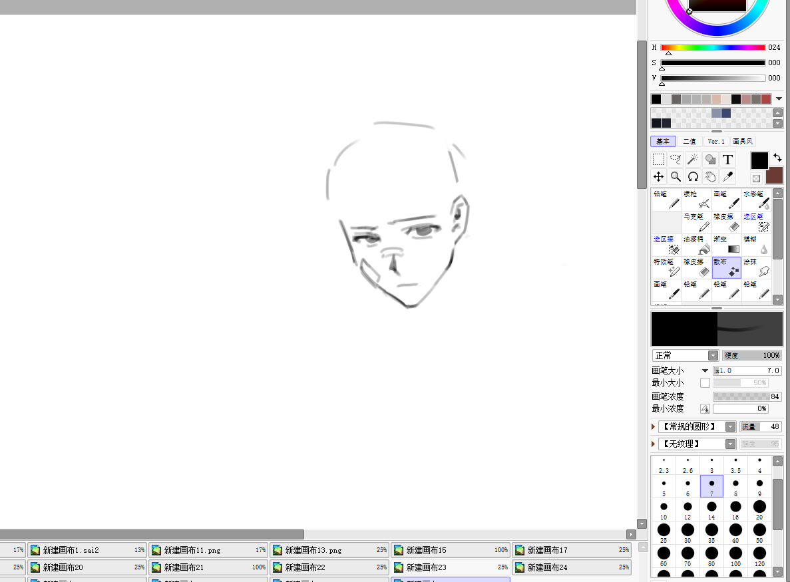Click the swap foreground/background colors arrow
This screenshot has width=790, height=582.
coord(777,158)
